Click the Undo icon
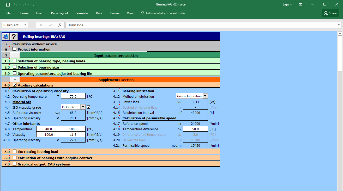The width and height of the screenshot is (343, 191). [15, 4]
